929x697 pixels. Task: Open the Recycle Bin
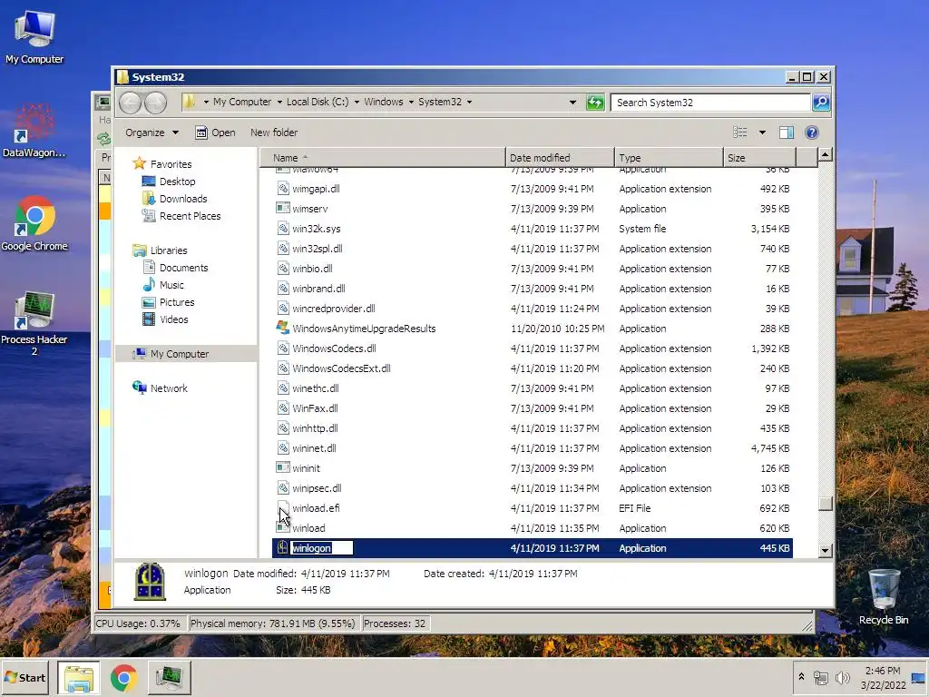884,596
